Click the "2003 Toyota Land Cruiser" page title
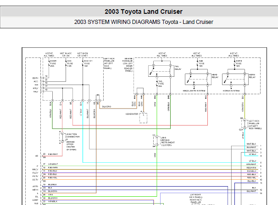The image size is (278, 205). click(x=144, y=11)
